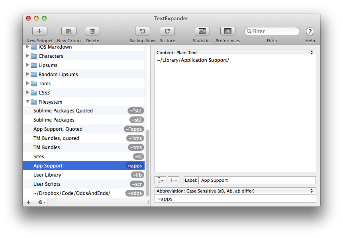Click the plus button below snippet list
The image size is (343, 238).
tap(29, 202)
